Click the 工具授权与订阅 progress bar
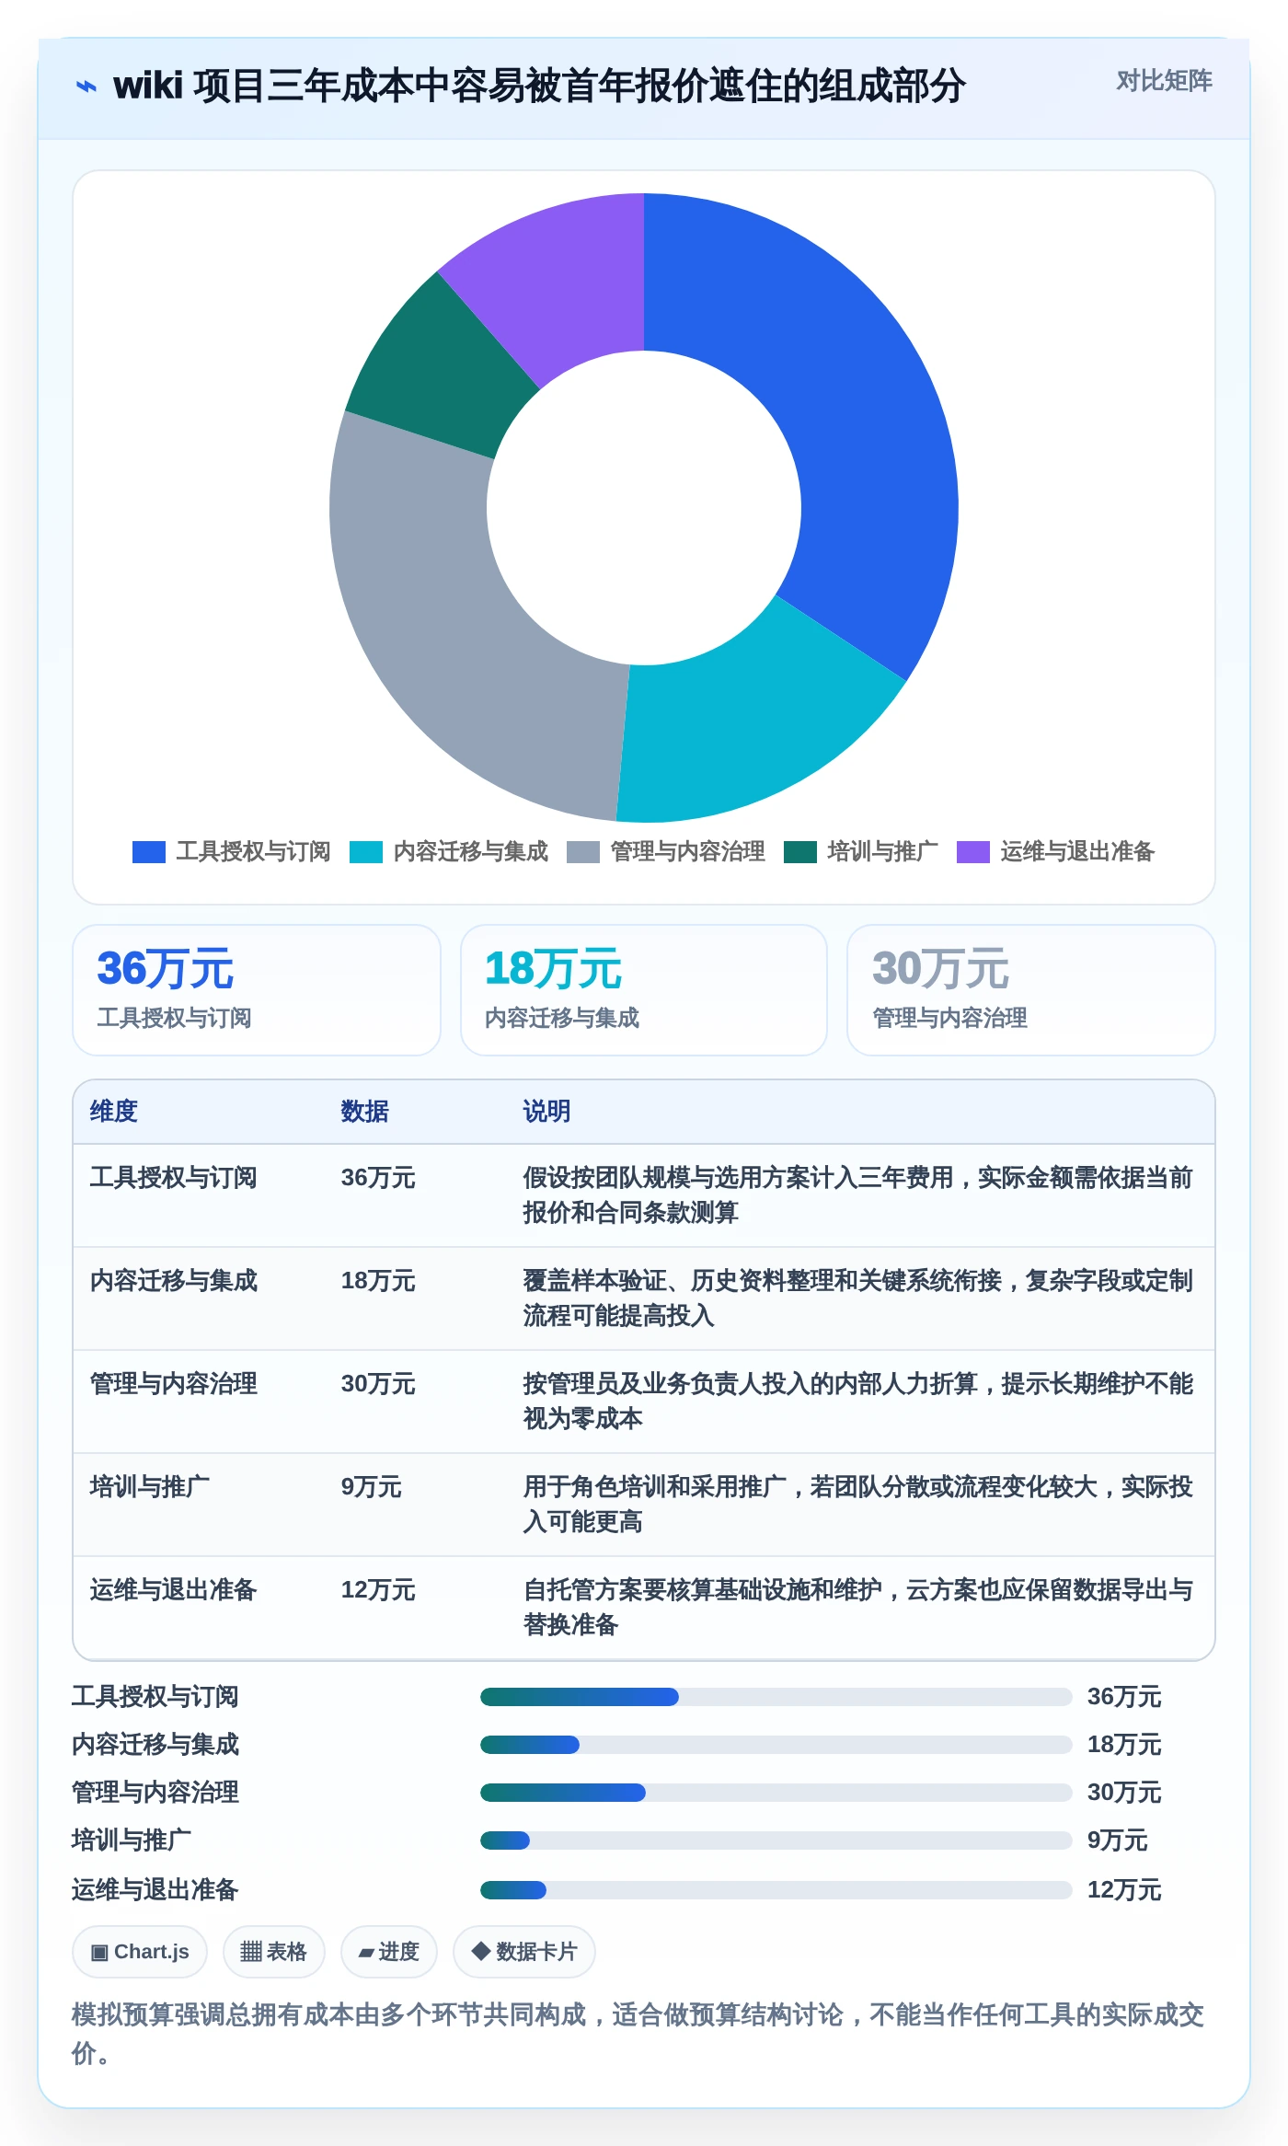The image size is (1288, 2146). [776, 1697]
